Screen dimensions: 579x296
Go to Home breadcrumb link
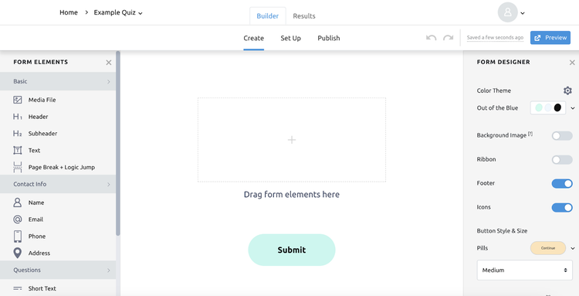[69, 12]
